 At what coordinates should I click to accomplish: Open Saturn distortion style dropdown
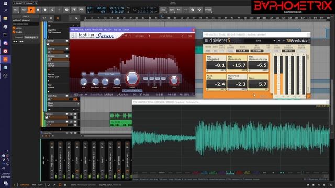[109, 74]
